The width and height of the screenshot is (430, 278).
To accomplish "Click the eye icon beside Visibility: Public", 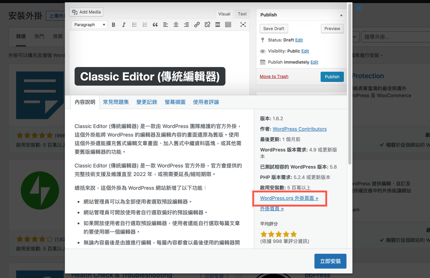I will click(x=263, y=51).
